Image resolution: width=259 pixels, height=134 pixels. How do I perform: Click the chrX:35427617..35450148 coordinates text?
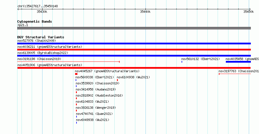point(38,6)
